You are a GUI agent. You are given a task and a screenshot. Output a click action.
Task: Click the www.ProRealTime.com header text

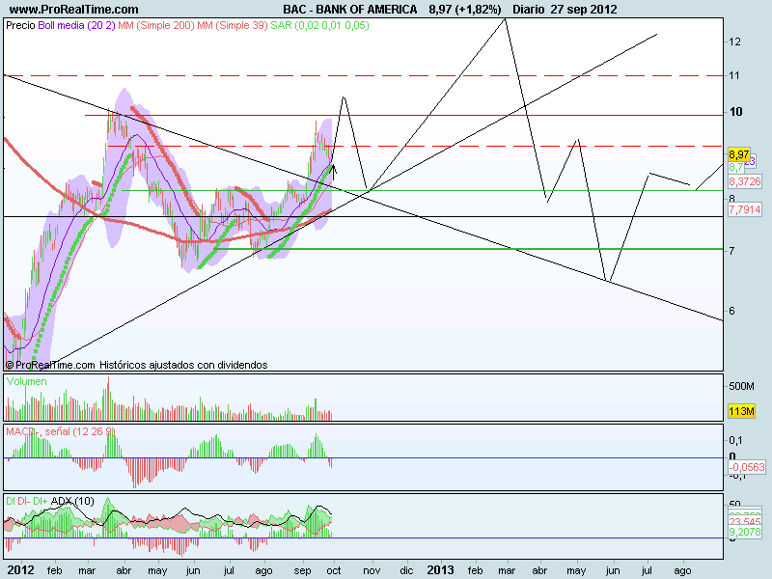coord(74,10)
